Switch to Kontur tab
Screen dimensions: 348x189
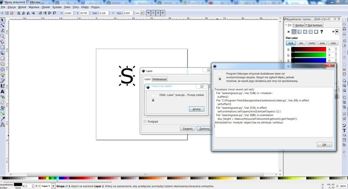tap(299, 25)
